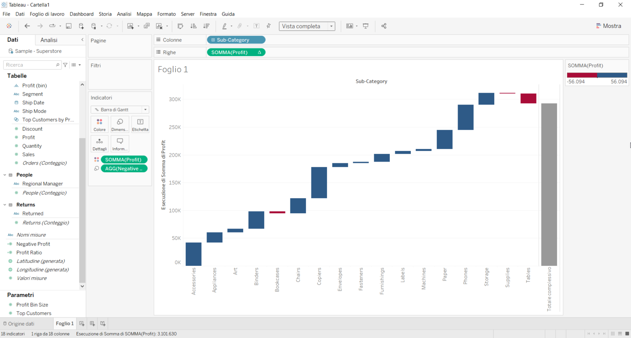Toggle mark labels with the T icon
Viewport: 631px width, 338px height.
point(256,26)
